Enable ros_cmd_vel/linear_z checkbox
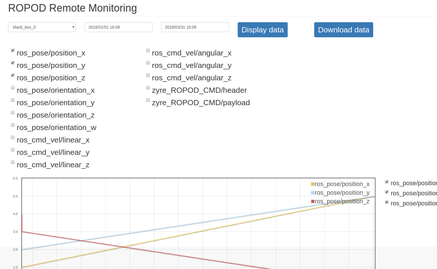 pos(13,162)
